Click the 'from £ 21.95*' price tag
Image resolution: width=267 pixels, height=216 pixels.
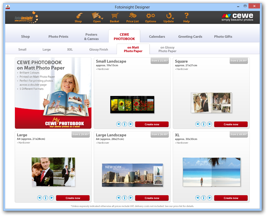[160, 61]
